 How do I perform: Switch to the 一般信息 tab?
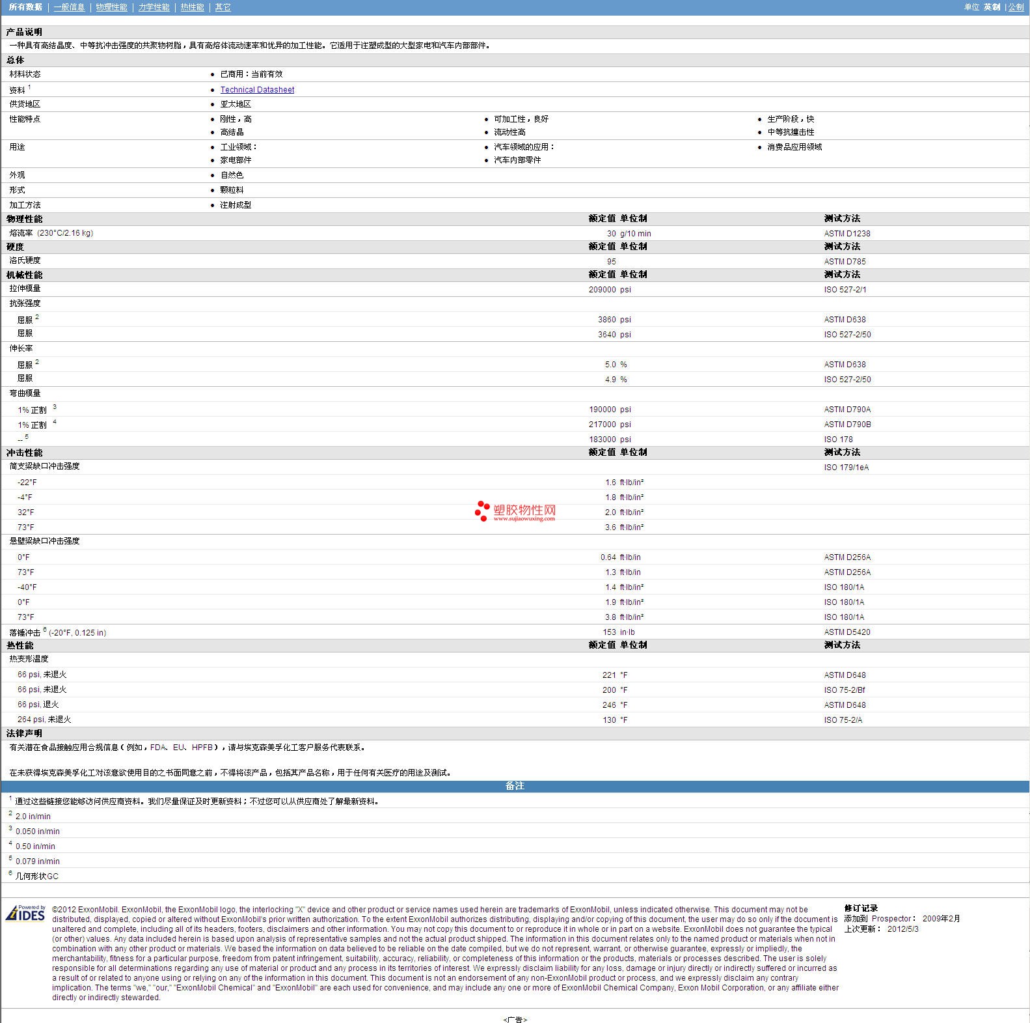point(69,7)
